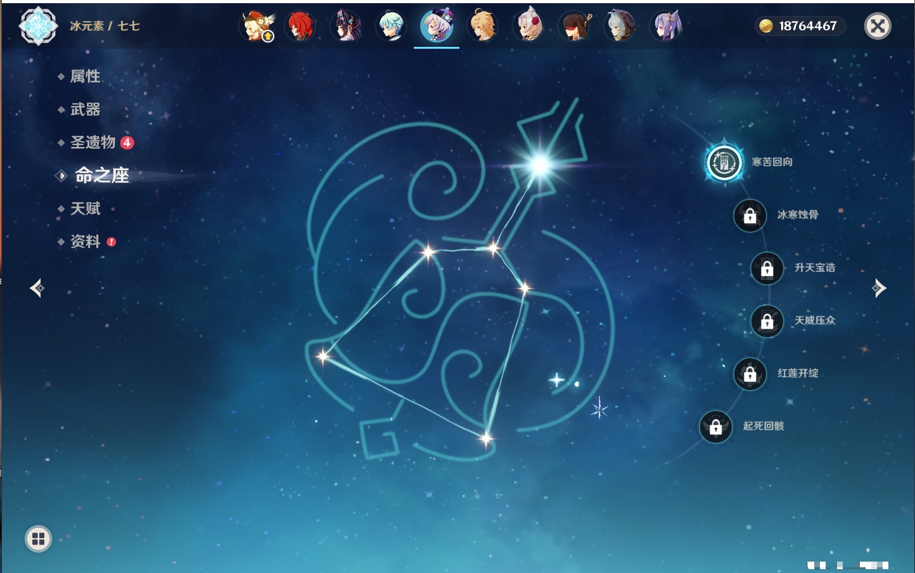
Task: Click the locked 冰寒蚀骨 node icon
Action: tap(750, 215)
